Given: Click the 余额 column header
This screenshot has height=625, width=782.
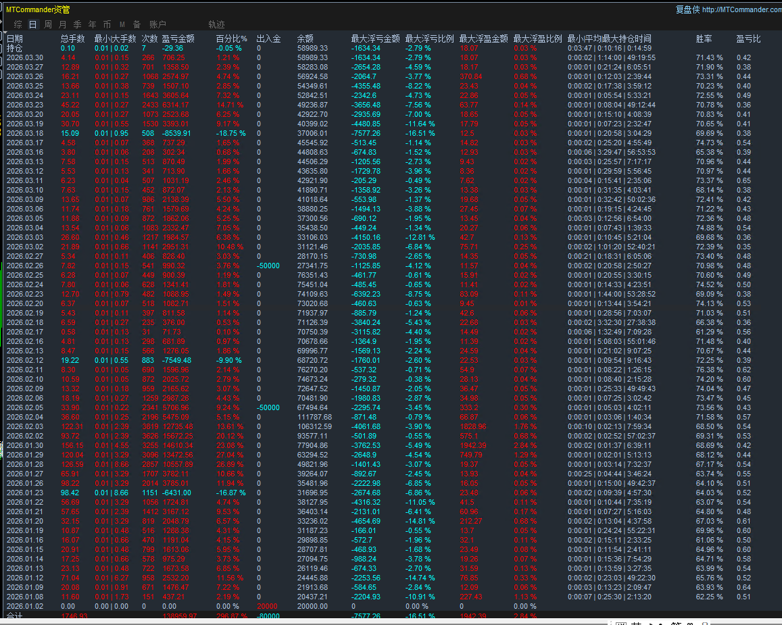Looking at the screenshot, I should 305,39.
